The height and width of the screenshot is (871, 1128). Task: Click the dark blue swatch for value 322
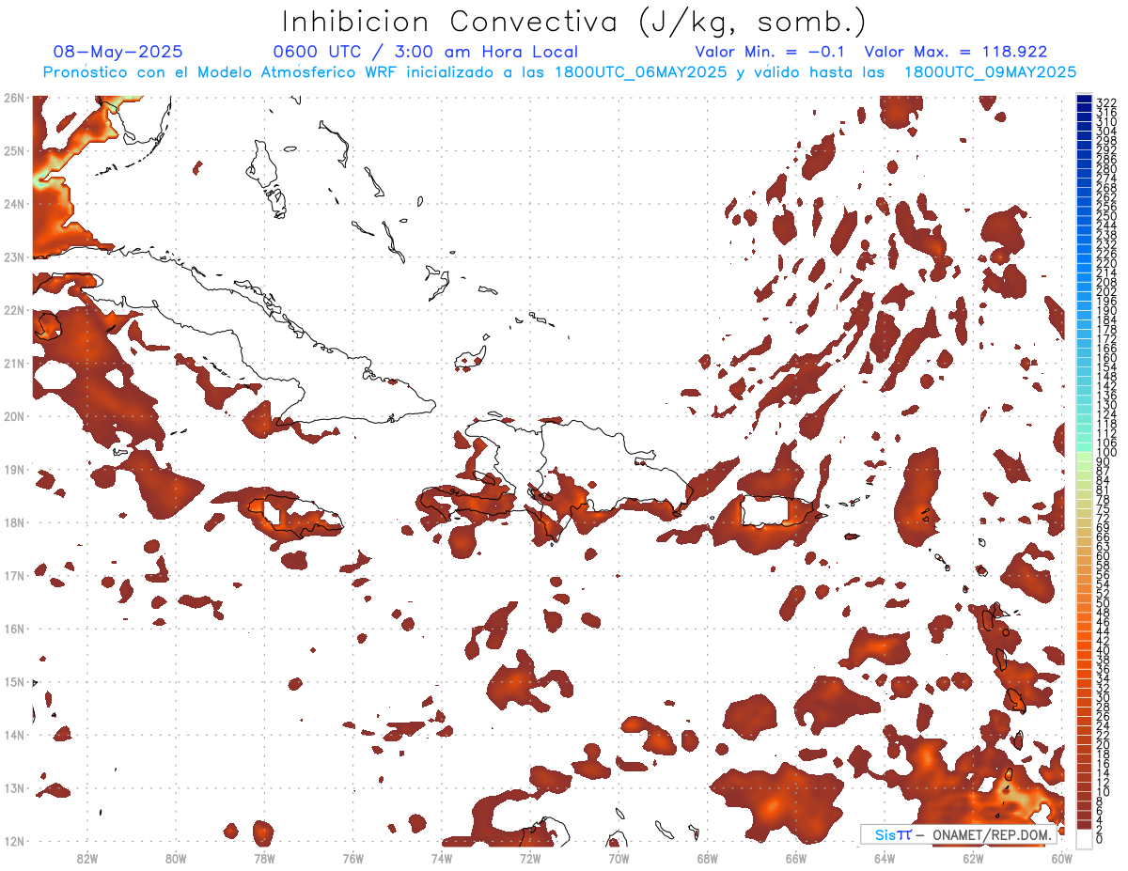click(1084, 99)
